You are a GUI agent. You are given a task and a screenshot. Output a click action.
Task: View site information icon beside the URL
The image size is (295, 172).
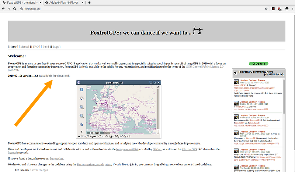(x=21, y=8)
